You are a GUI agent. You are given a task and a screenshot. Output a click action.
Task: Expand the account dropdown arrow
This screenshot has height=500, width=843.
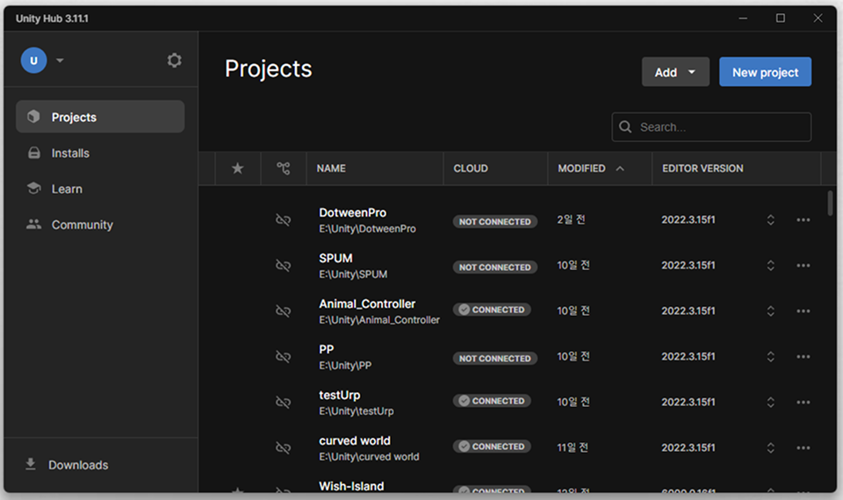[60, 61]
